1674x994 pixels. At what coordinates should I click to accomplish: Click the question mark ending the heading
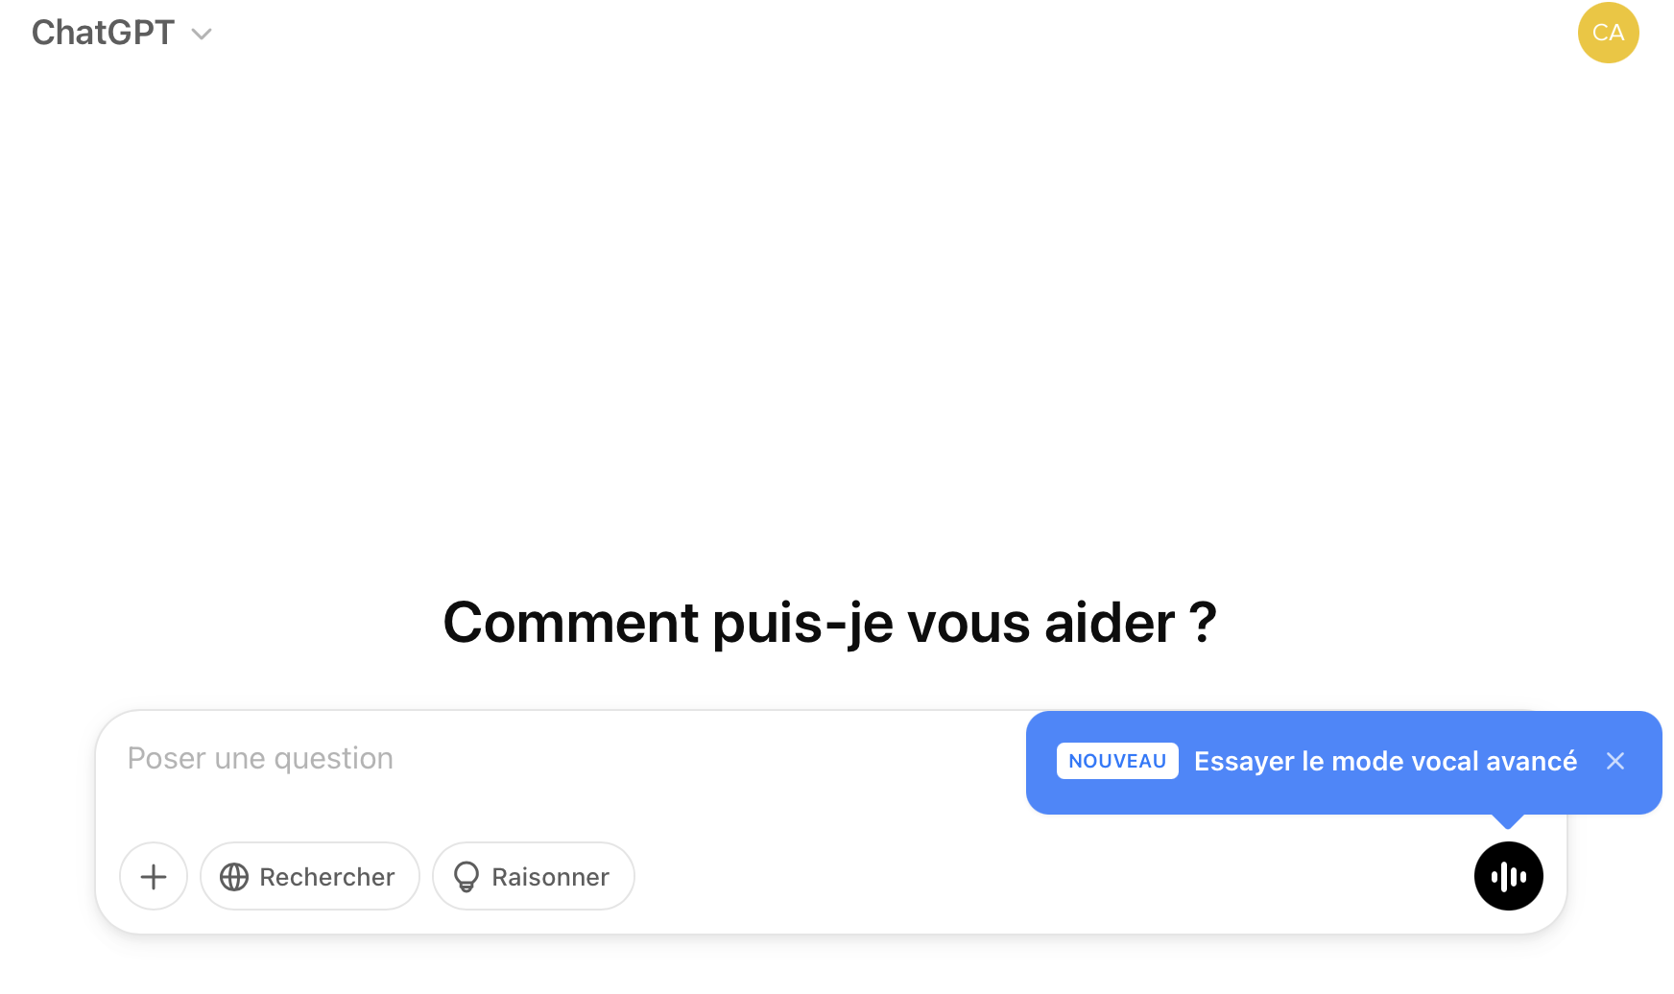point(1203,623)
